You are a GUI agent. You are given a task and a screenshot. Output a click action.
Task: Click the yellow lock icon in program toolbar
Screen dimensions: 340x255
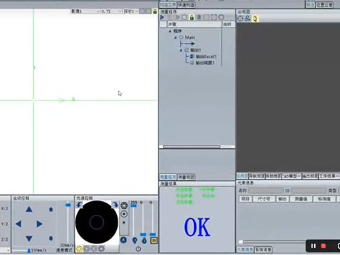(192, 18)
